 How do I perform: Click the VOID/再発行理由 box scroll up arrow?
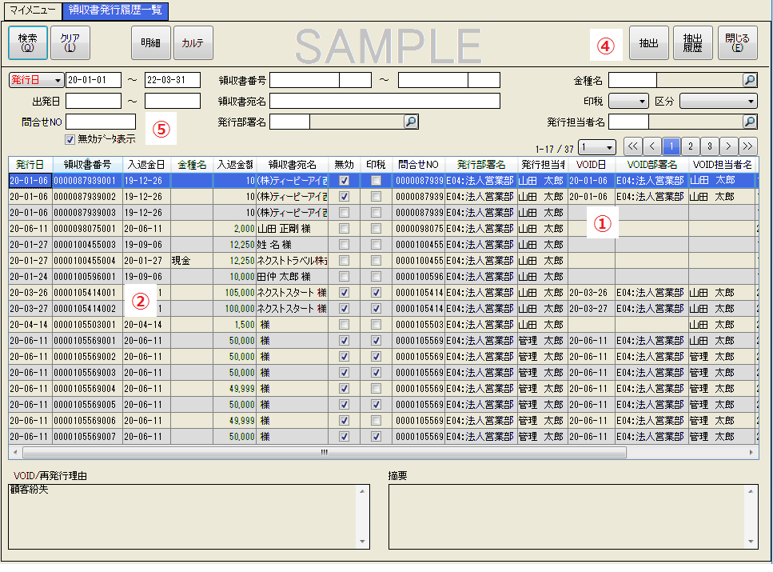[362, 491]
